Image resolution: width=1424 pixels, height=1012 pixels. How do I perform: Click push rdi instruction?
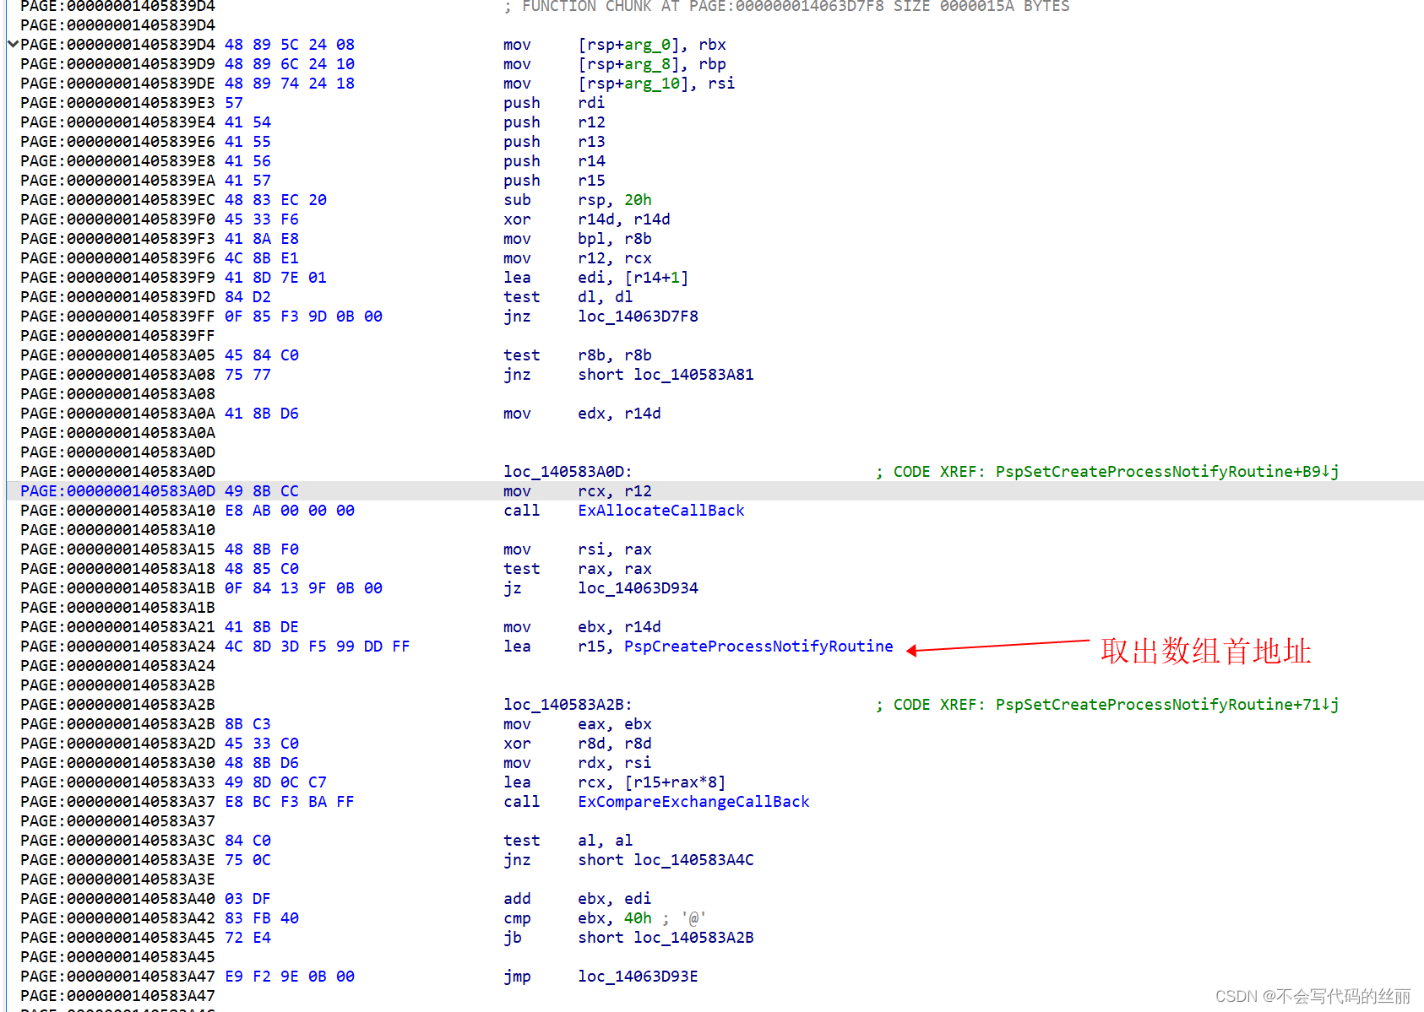pyautogui.click(x=554, y=103)
